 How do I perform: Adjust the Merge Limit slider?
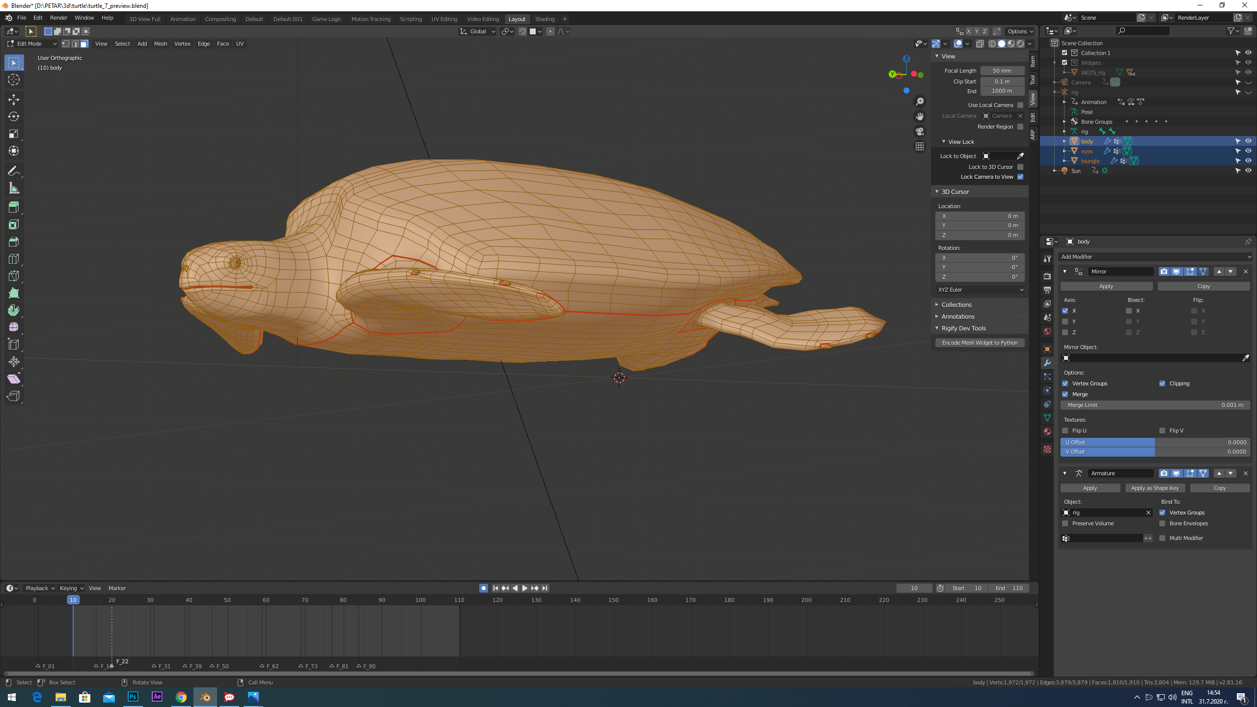click(1155, 405)
